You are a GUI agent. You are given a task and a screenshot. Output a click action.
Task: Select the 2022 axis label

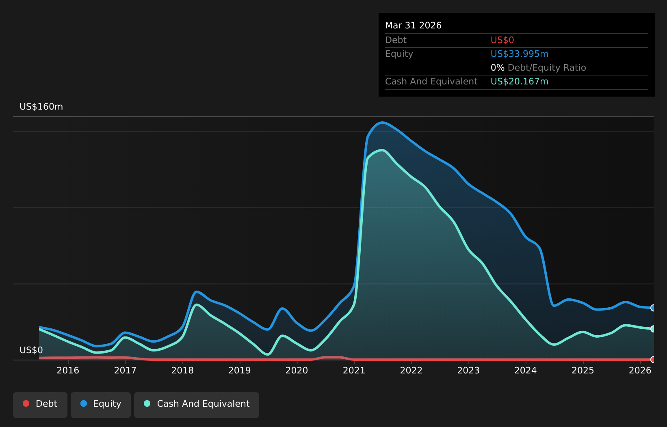(411, 371)
